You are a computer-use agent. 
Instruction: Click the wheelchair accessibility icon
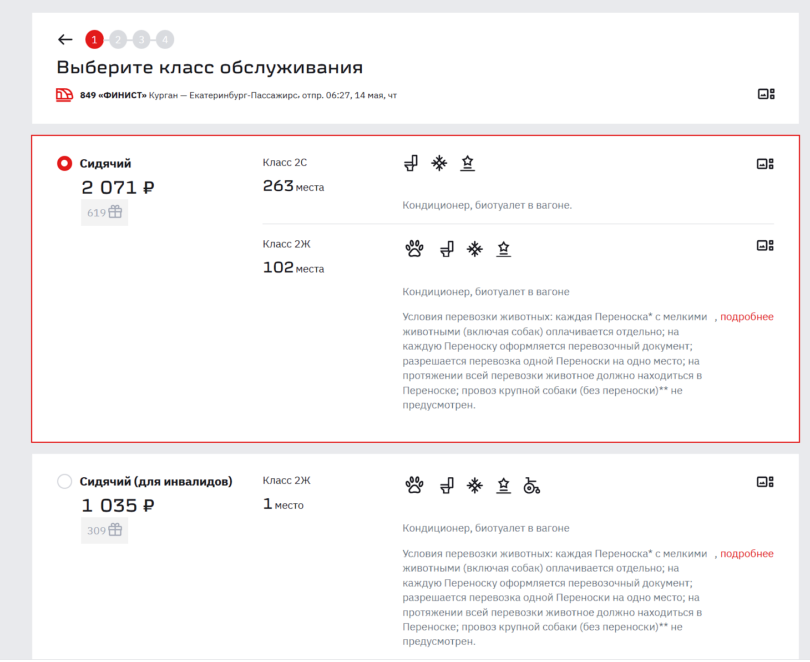(x=531, y=486)
